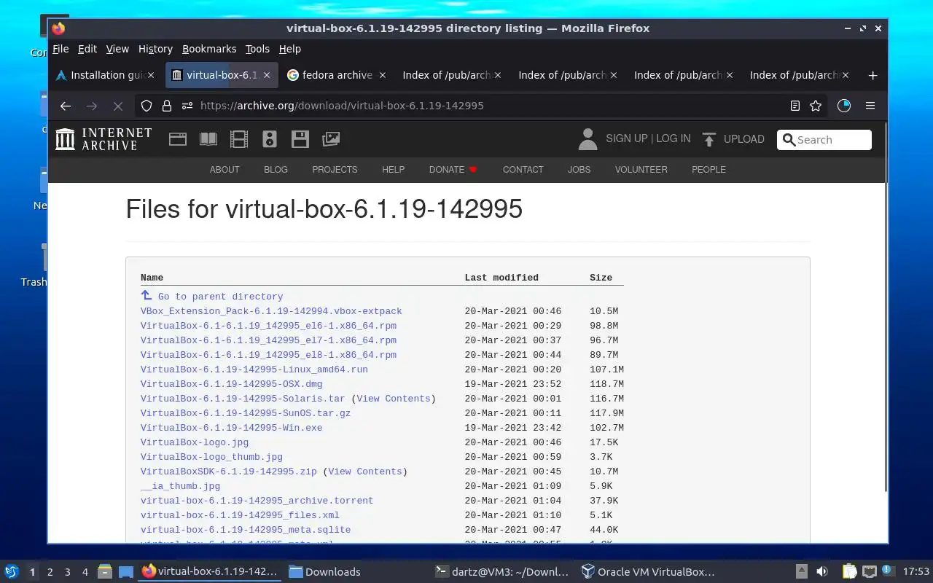Click the padlock site security icon
933x583 pixels.
pos(167,106)
